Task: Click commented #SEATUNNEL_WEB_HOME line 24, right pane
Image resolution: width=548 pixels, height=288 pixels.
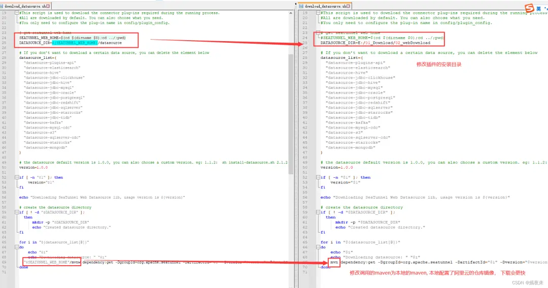Action: click(382, 38)
